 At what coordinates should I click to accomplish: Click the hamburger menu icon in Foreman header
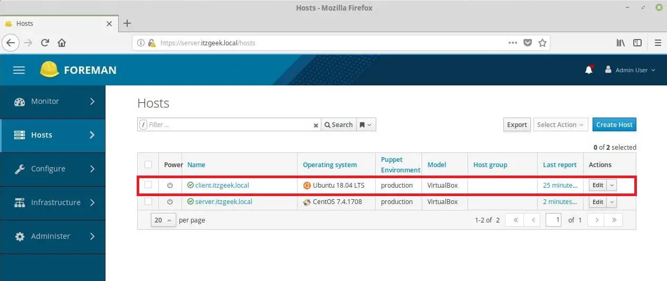19,70
